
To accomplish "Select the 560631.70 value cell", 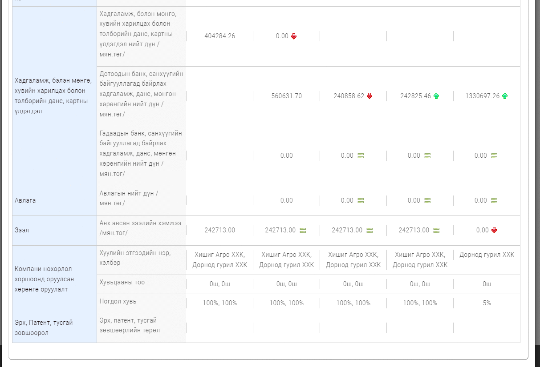I will point(286,96).
